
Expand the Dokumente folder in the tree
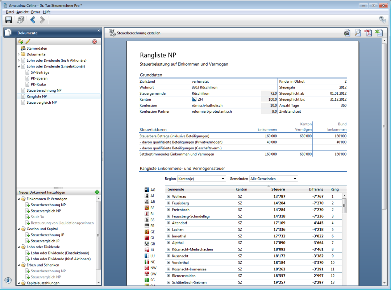(19, 54)
